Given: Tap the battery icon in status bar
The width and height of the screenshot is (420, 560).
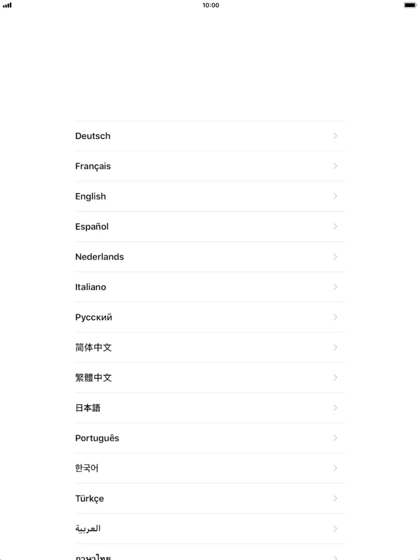Looking at the screenshot, I should click(x=410, y=5).
